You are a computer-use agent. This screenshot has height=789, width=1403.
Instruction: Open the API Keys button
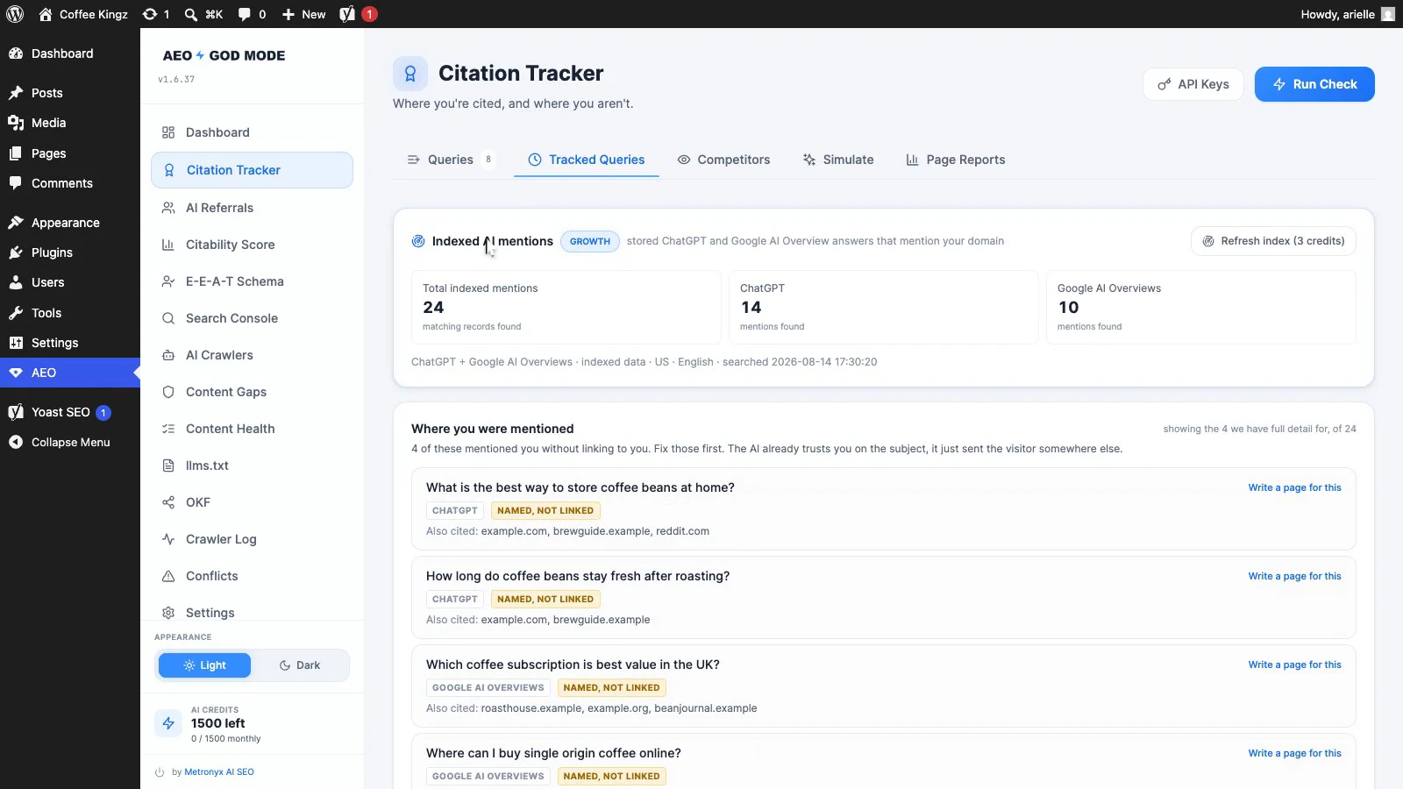point(1193,84)
